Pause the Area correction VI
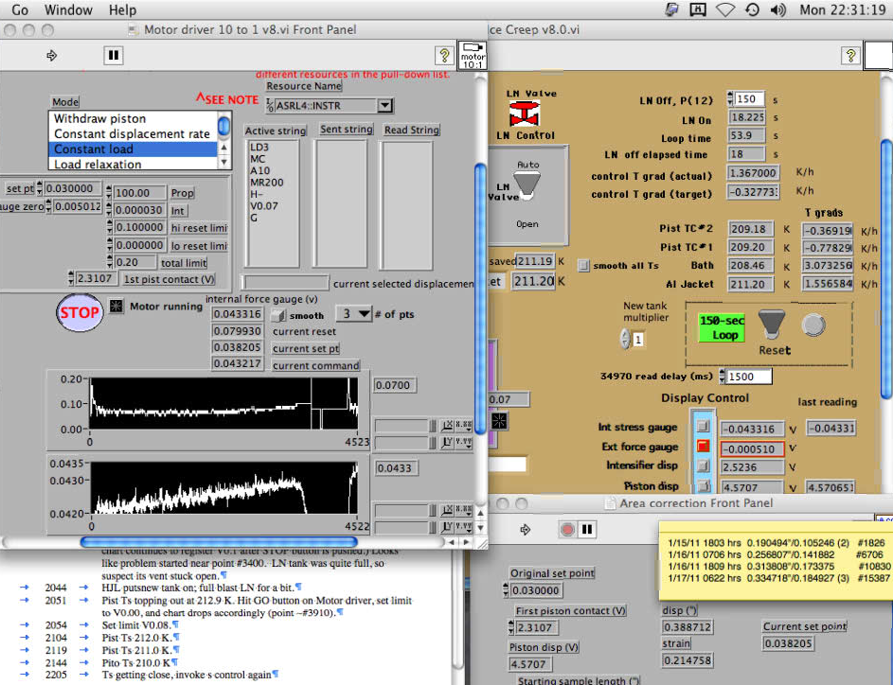The height and width of the screenshot is (685, 893). point(586,529)
